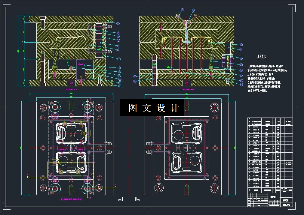The width and height of the screenshot is (304, 215).
Task: Pick part balloon 7 in section A-A
Action: [x=119, y=59]
